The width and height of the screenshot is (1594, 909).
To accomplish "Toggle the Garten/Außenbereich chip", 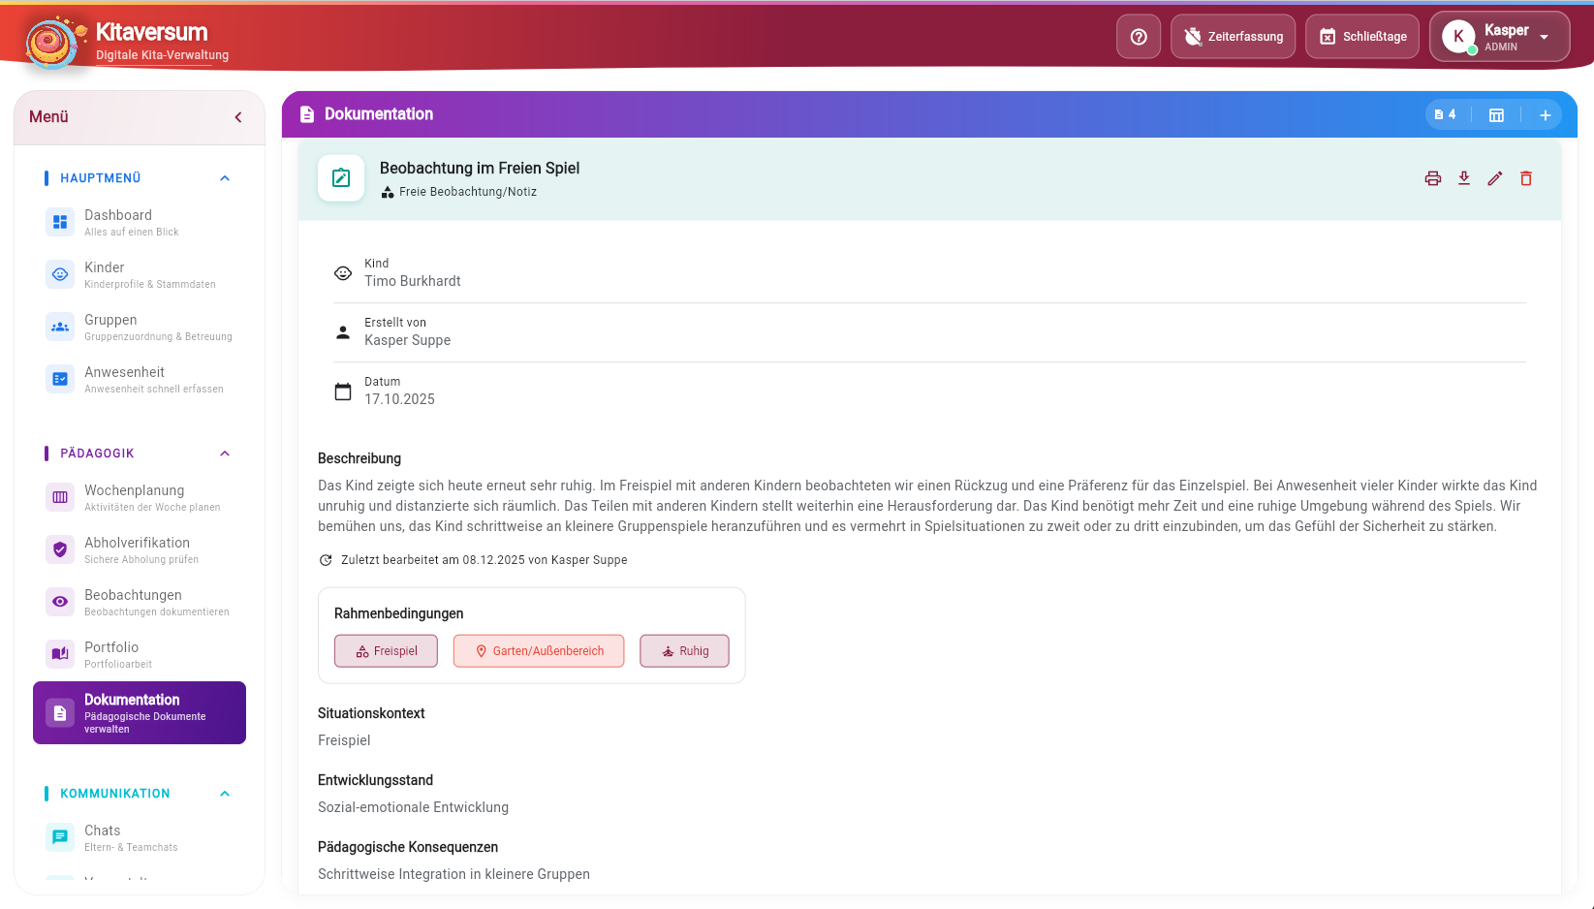I will (538, 651).
